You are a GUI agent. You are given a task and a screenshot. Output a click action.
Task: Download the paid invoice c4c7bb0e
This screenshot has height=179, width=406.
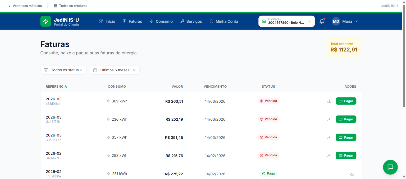[352, 174]
